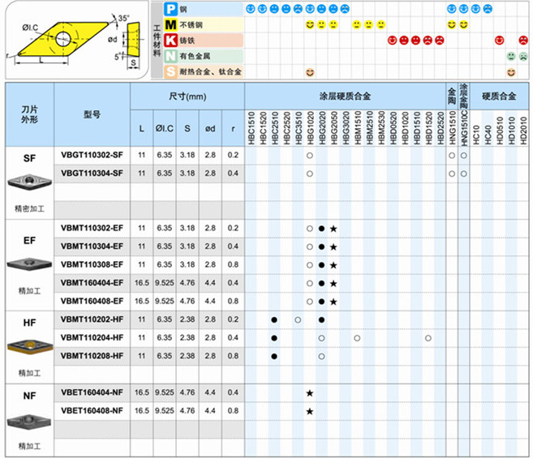Viewport: 533px width, 458px height.
Task: Click the EF insert shape image
Action: (29, 263)
